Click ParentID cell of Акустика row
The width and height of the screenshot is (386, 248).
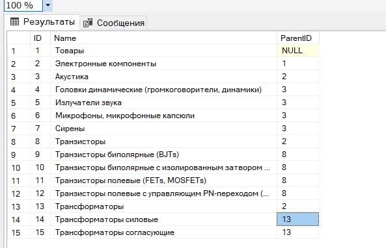298,77
